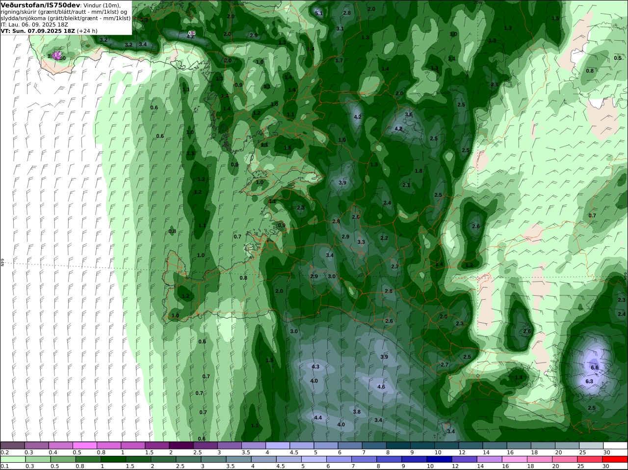The image size is (628, 470).
Task: Click the 3.3 precipitation value on the map
Action: pyautogui.click(x=361, y=242)
